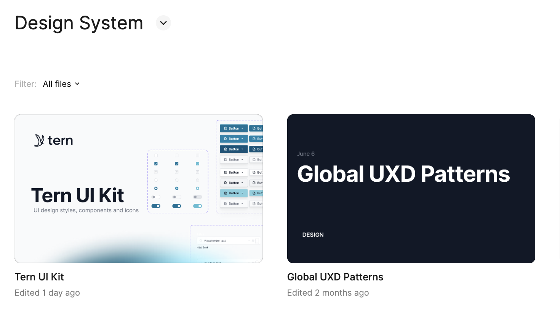
Task: Toggle the light teal enabled switch
Action: (x=197, y=206)
